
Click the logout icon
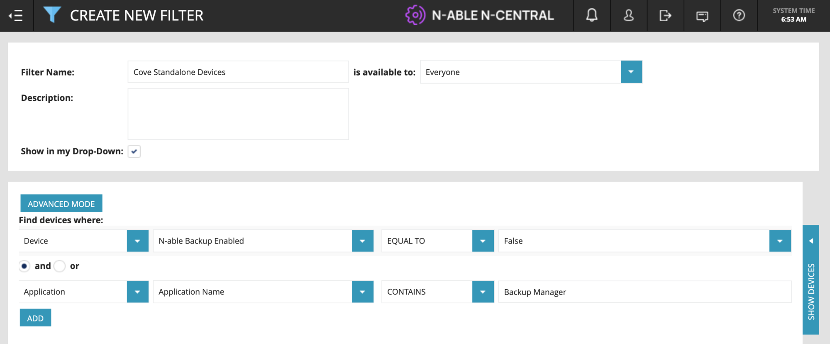point(665,15)
